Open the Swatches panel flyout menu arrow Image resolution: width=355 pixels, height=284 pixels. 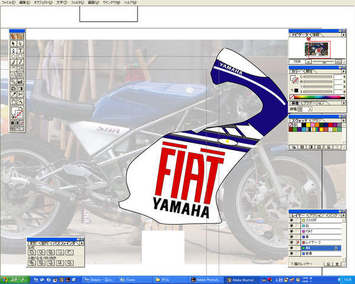pos(344,121)
